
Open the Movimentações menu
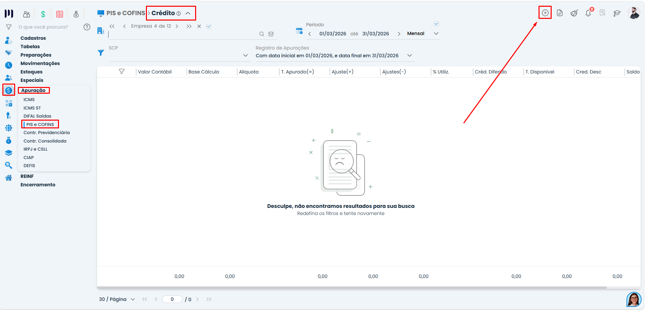[40, 63]
